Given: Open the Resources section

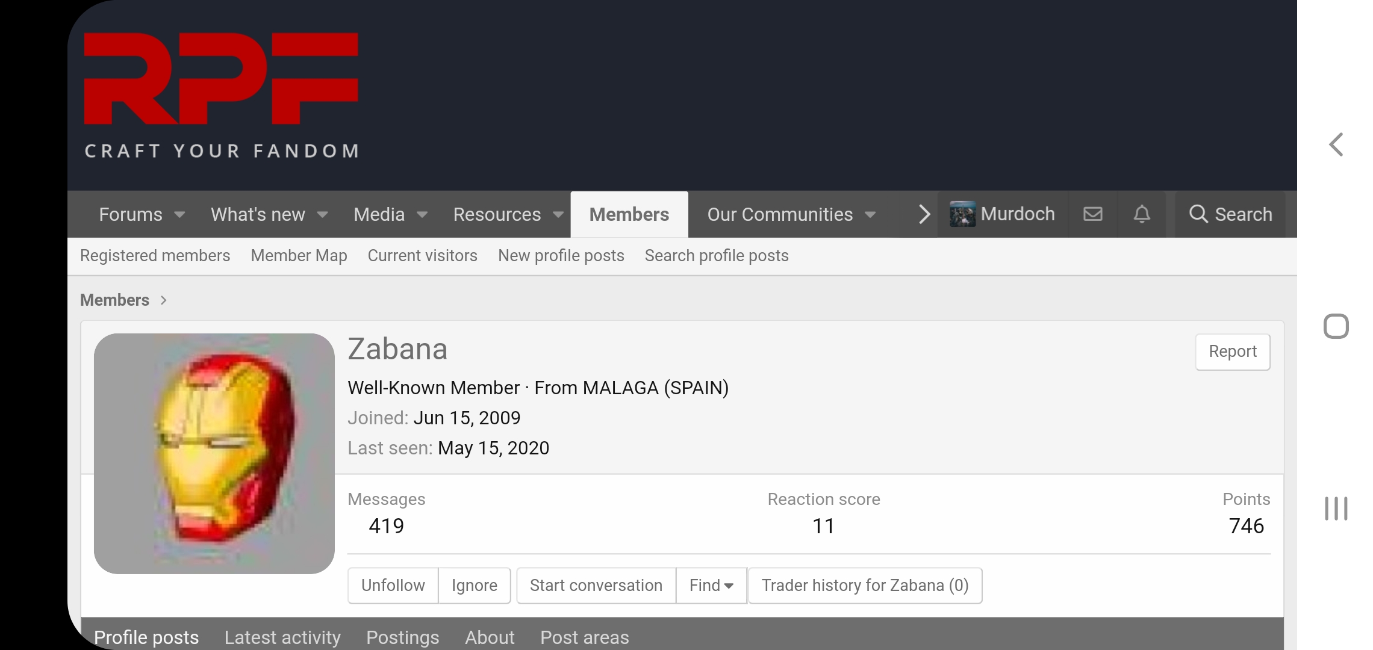Looking at the screenshot, I should point(497,215).
